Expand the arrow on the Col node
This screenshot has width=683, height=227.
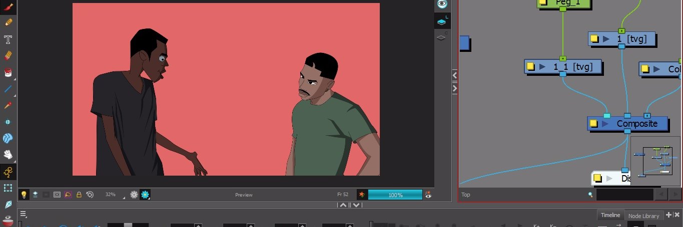657,69
